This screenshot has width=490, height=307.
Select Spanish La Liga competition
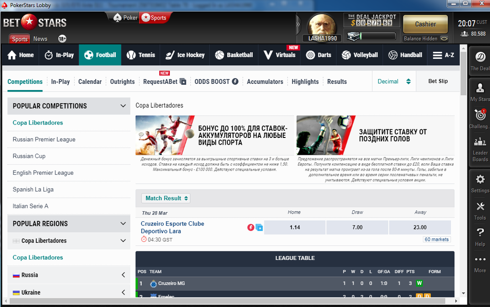point(33,190)
